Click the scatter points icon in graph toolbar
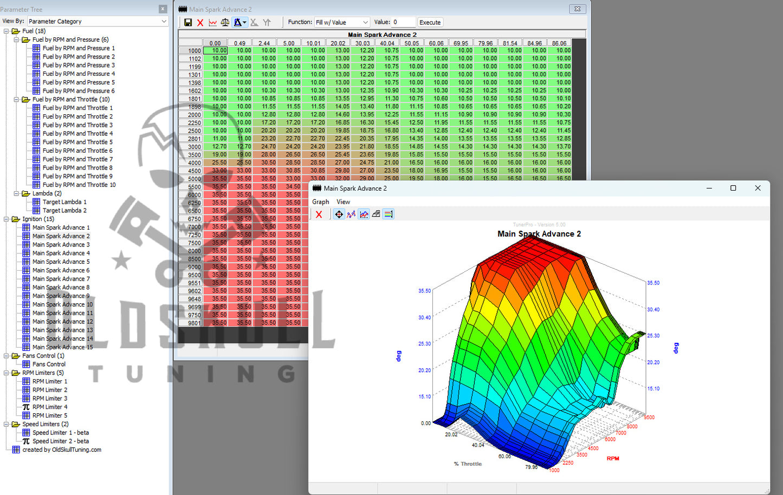This screenshot has height=495, width=783. (351, 214)
